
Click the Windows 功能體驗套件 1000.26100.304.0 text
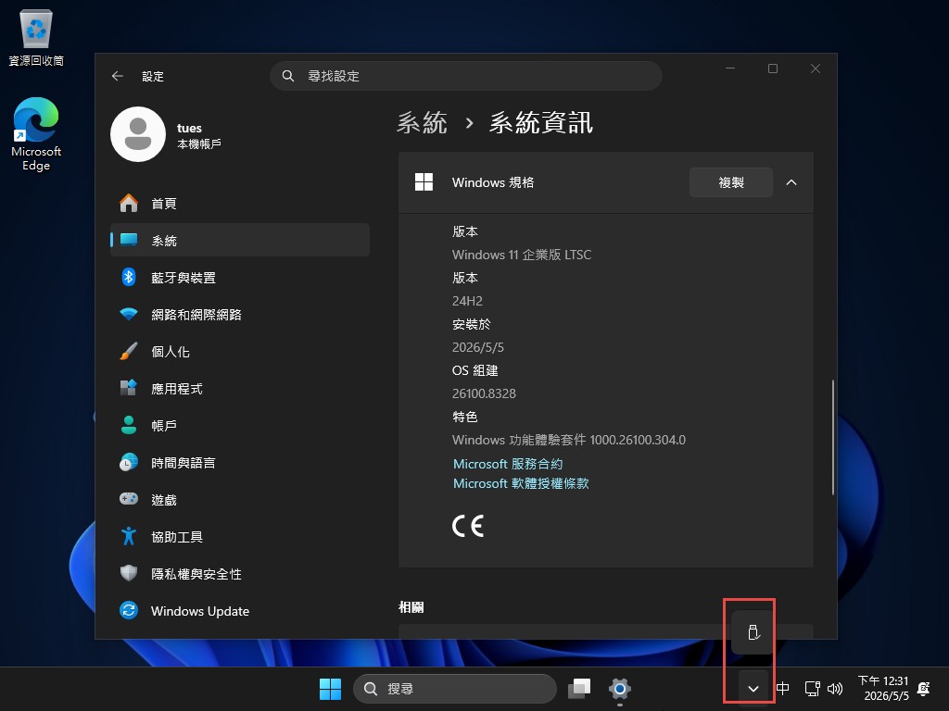[x=569, y=440]
